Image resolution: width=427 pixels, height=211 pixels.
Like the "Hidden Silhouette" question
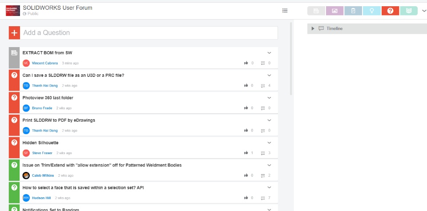(246, 153)
